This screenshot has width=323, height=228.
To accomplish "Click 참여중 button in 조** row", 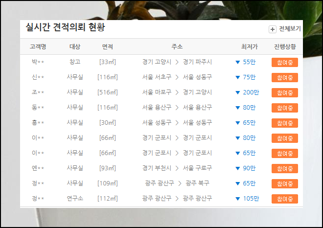I will (285, 92).
